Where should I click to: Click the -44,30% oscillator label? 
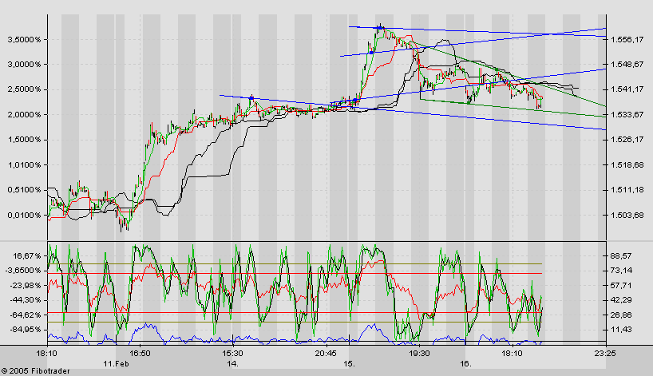[27, 300]
